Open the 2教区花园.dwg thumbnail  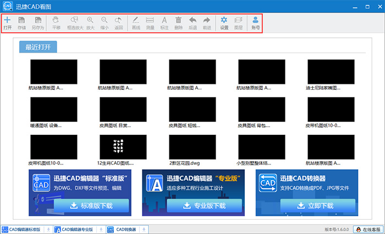[193, 147]
